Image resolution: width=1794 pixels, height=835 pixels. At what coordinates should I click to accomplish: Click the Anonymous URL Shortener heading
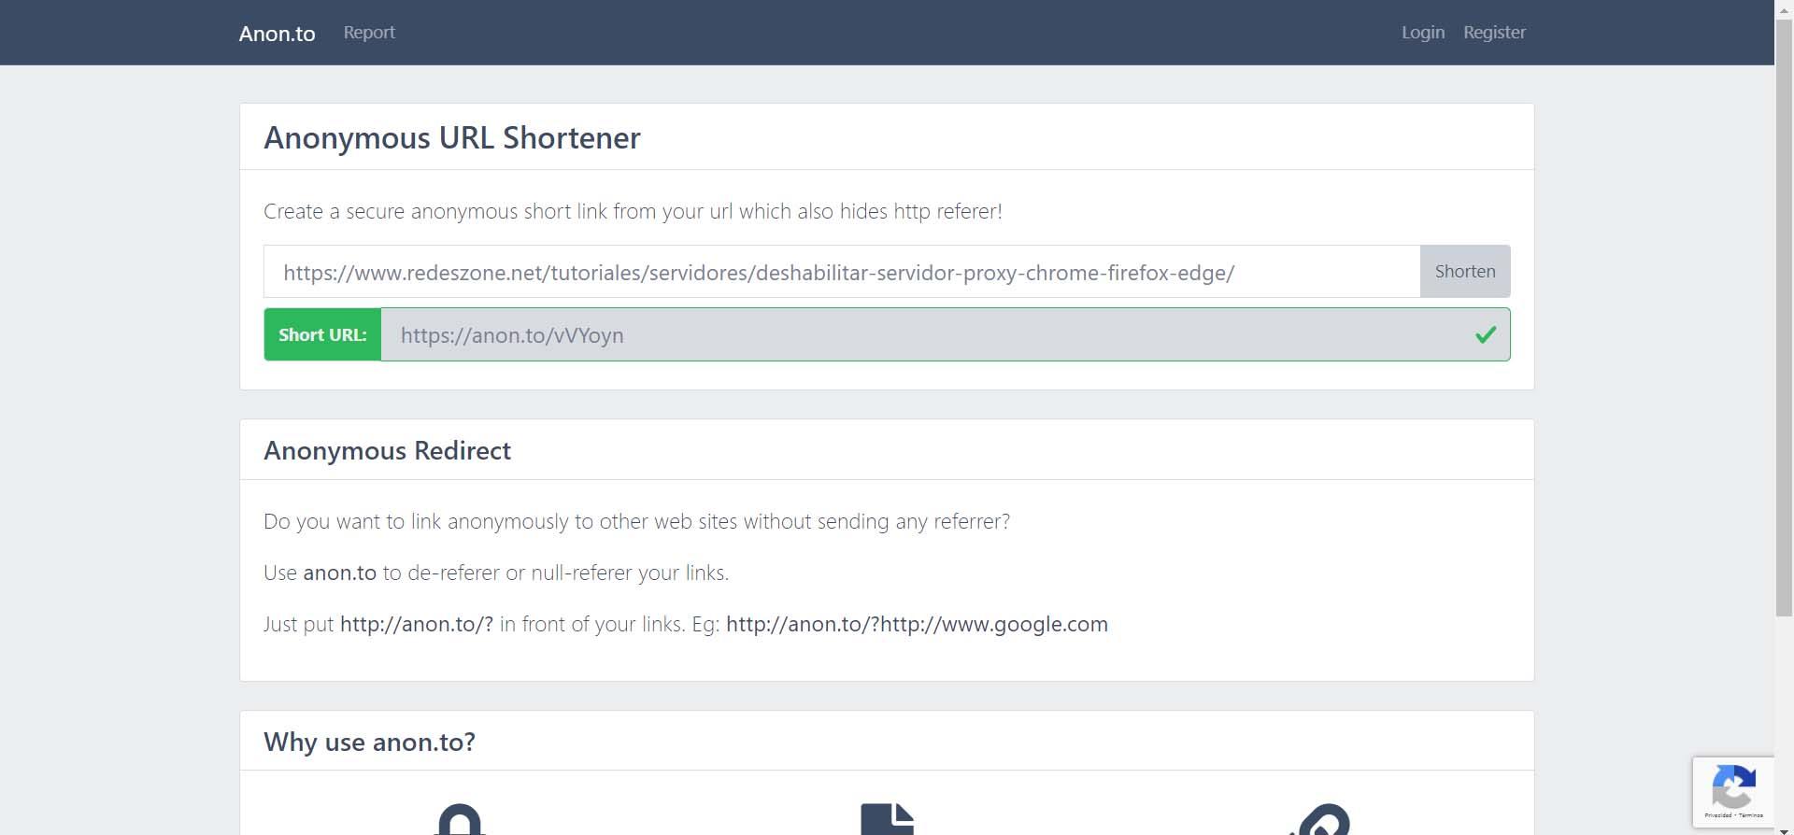coord(452,137)
